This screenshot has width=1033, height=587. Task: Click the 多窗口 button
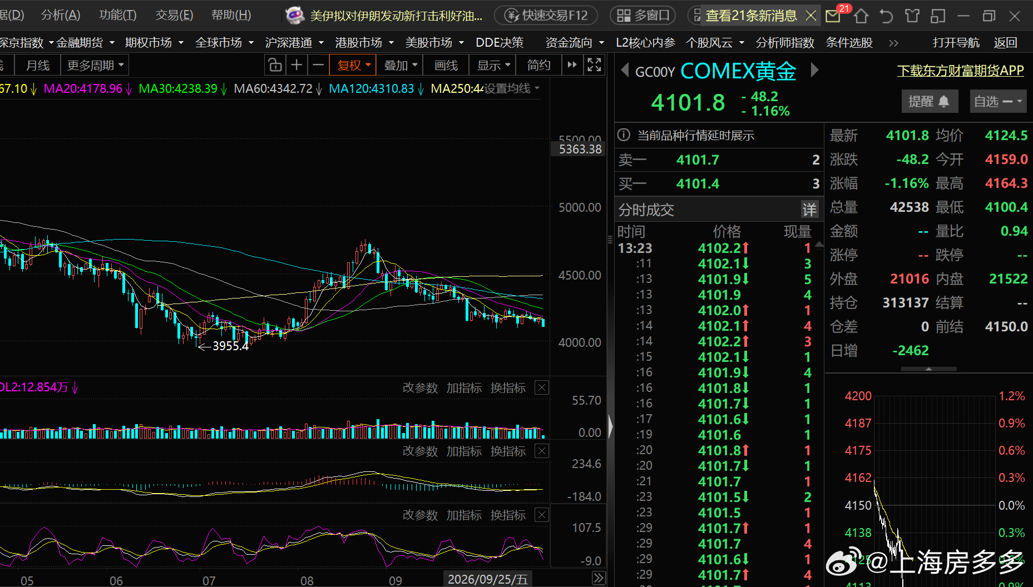point(642,16)
